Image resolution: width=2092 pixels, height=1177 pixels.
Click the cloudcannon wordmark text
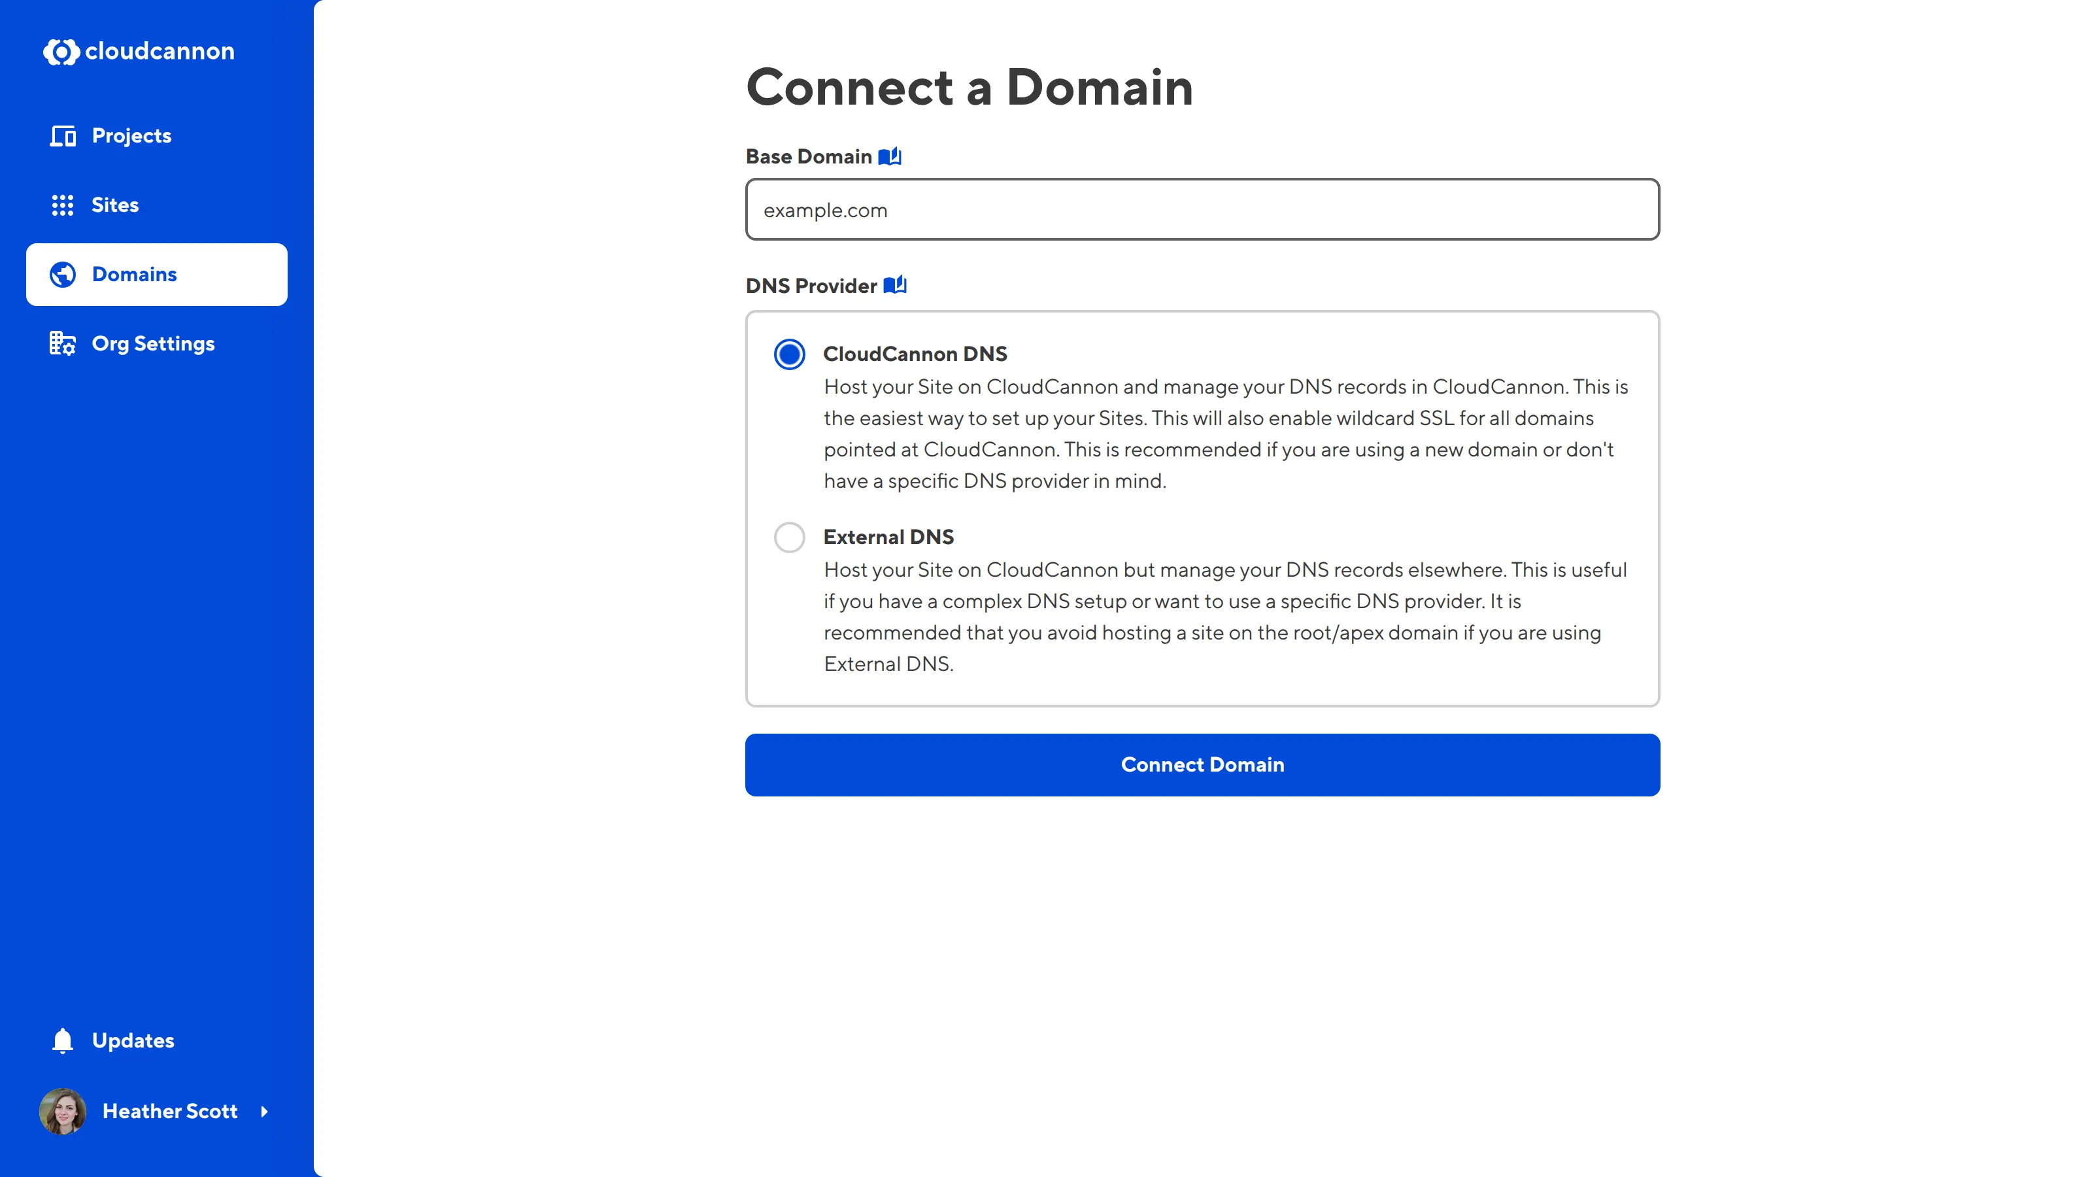coord(160,51)
